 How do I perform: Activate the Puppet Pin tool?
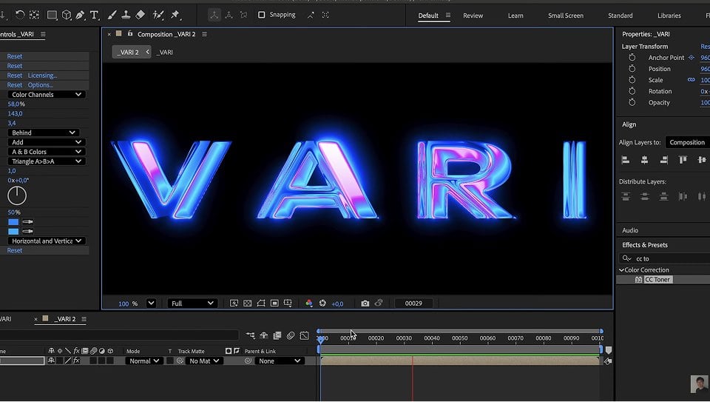pyautogui.click(x=175, y=15)
